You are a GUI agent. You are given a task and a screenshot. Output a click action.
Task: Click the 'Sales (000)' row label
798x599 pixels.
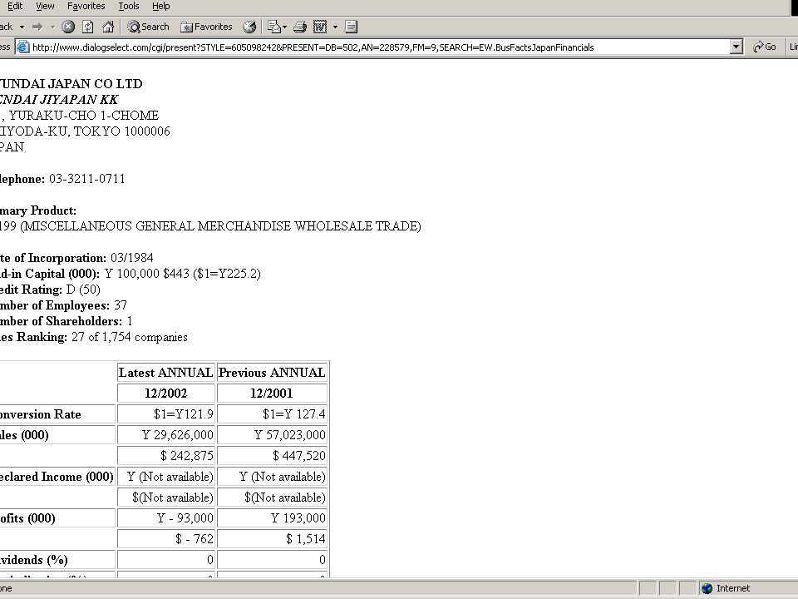click(24, 435)
